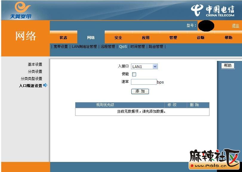
Task: Select 基本设置 in left sidebar
Action: coord(35,64)
